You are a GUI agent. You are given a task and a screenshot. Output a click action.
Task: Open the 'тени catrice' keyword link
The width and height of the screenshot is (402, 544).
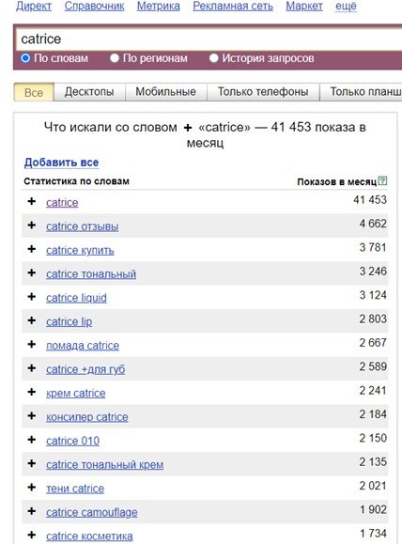75,489
